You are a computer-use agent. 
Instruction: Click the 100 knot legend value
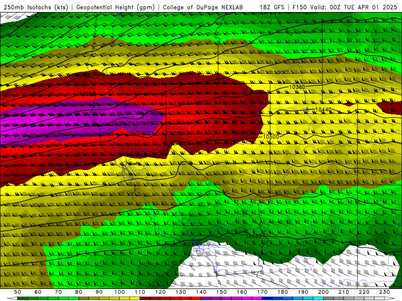click(120, 292)
